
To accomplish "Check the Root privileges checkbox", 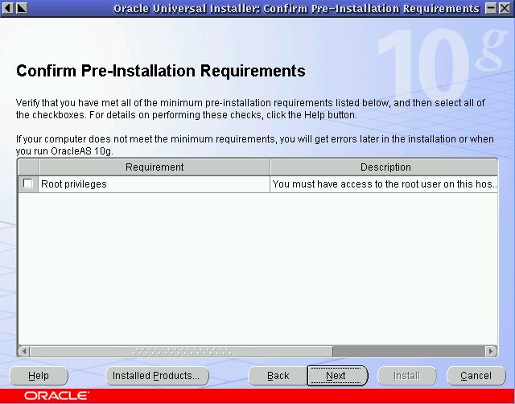I will point(28,183).
